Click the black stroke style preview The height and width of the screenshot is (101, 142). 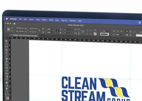104,34
